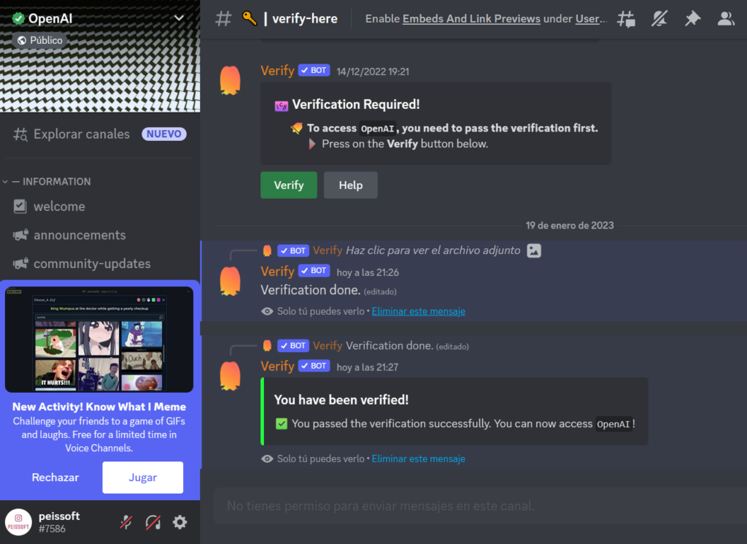Click the Help button

(351, 185)
